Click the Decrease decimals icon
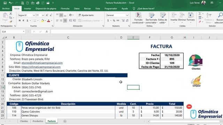Image resolution: width=223 pixels, height=125 pixels. click(127, 20)
